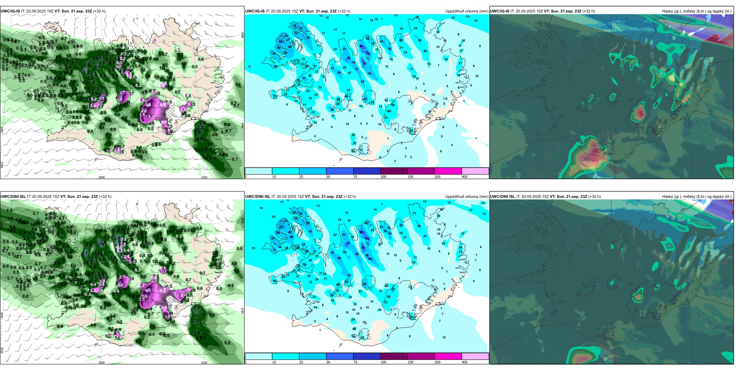Viewport: 741px width, 370px height.
Task: Select the 50–75 mm swatch in DINI ISL legend
Action: tap(340, 356)
